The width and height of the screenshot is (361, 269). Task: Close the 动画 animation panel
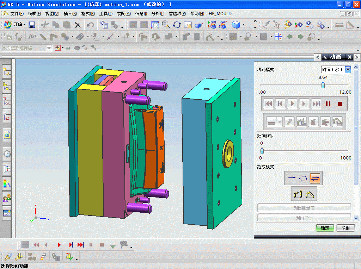(x=349, y=57)
